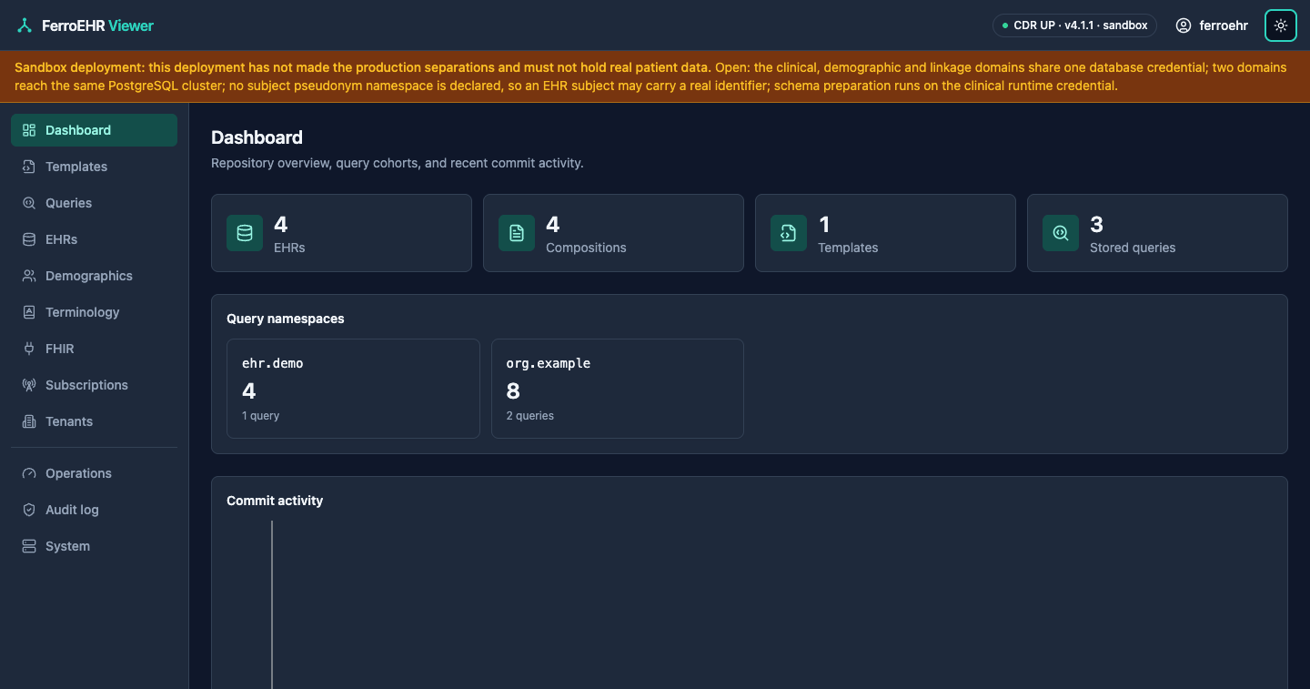Click the Commit activity chart vertical axis
Viewport: 1310px width, 689px height.
pos(272,604)
